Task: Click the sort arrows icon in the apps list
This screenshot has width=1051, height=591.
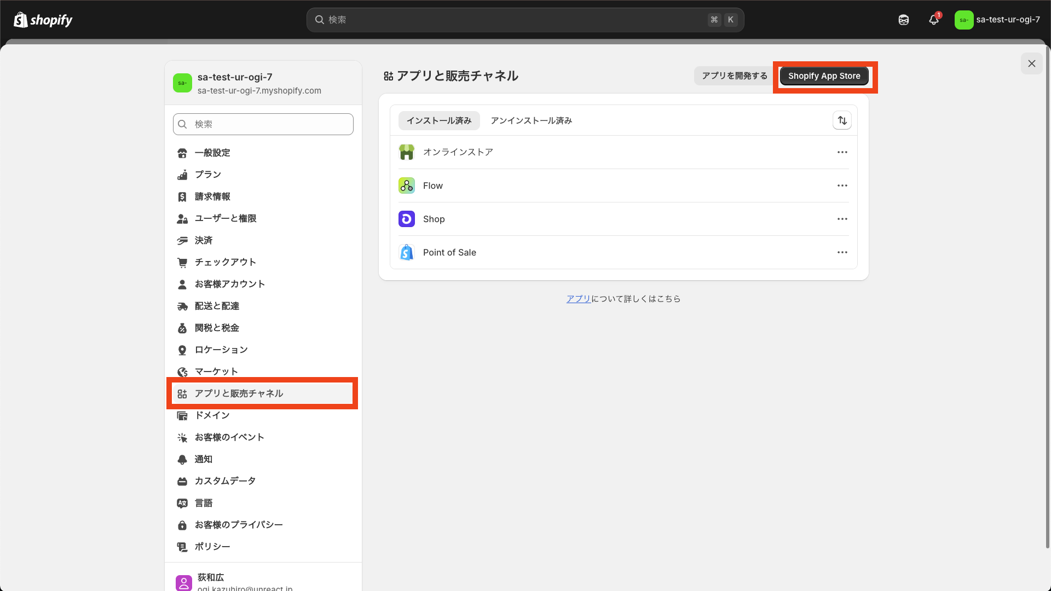Action: click(x=842, y=120)
